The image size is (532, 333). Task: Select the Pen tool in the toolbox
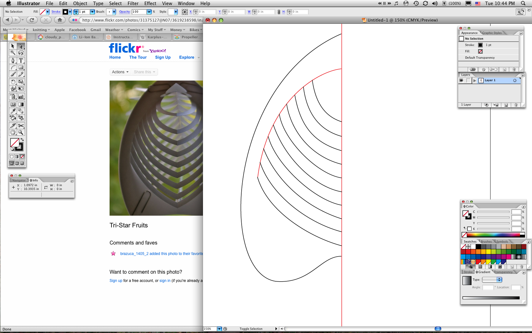point(13,60)
